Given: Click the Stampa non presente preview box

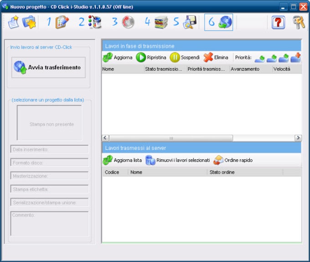Looking at the screenshot, I should tap(49, 123).
